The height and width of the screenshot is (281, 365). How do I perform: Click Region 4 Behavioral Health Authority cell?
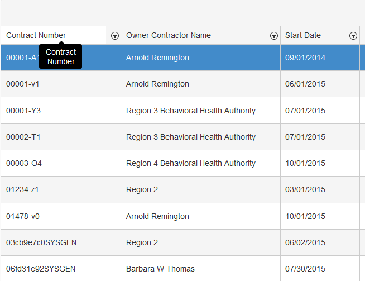pyautogui.click(x=191, y=163)
